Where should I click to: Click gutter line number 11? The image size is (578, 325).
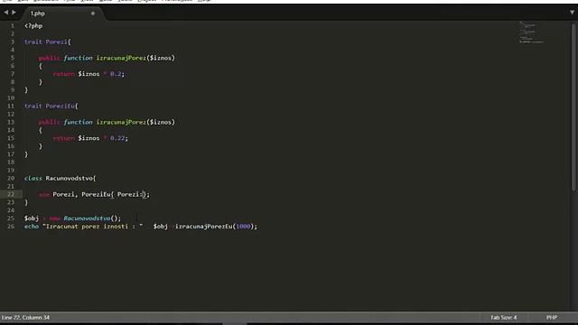[11, 107]
